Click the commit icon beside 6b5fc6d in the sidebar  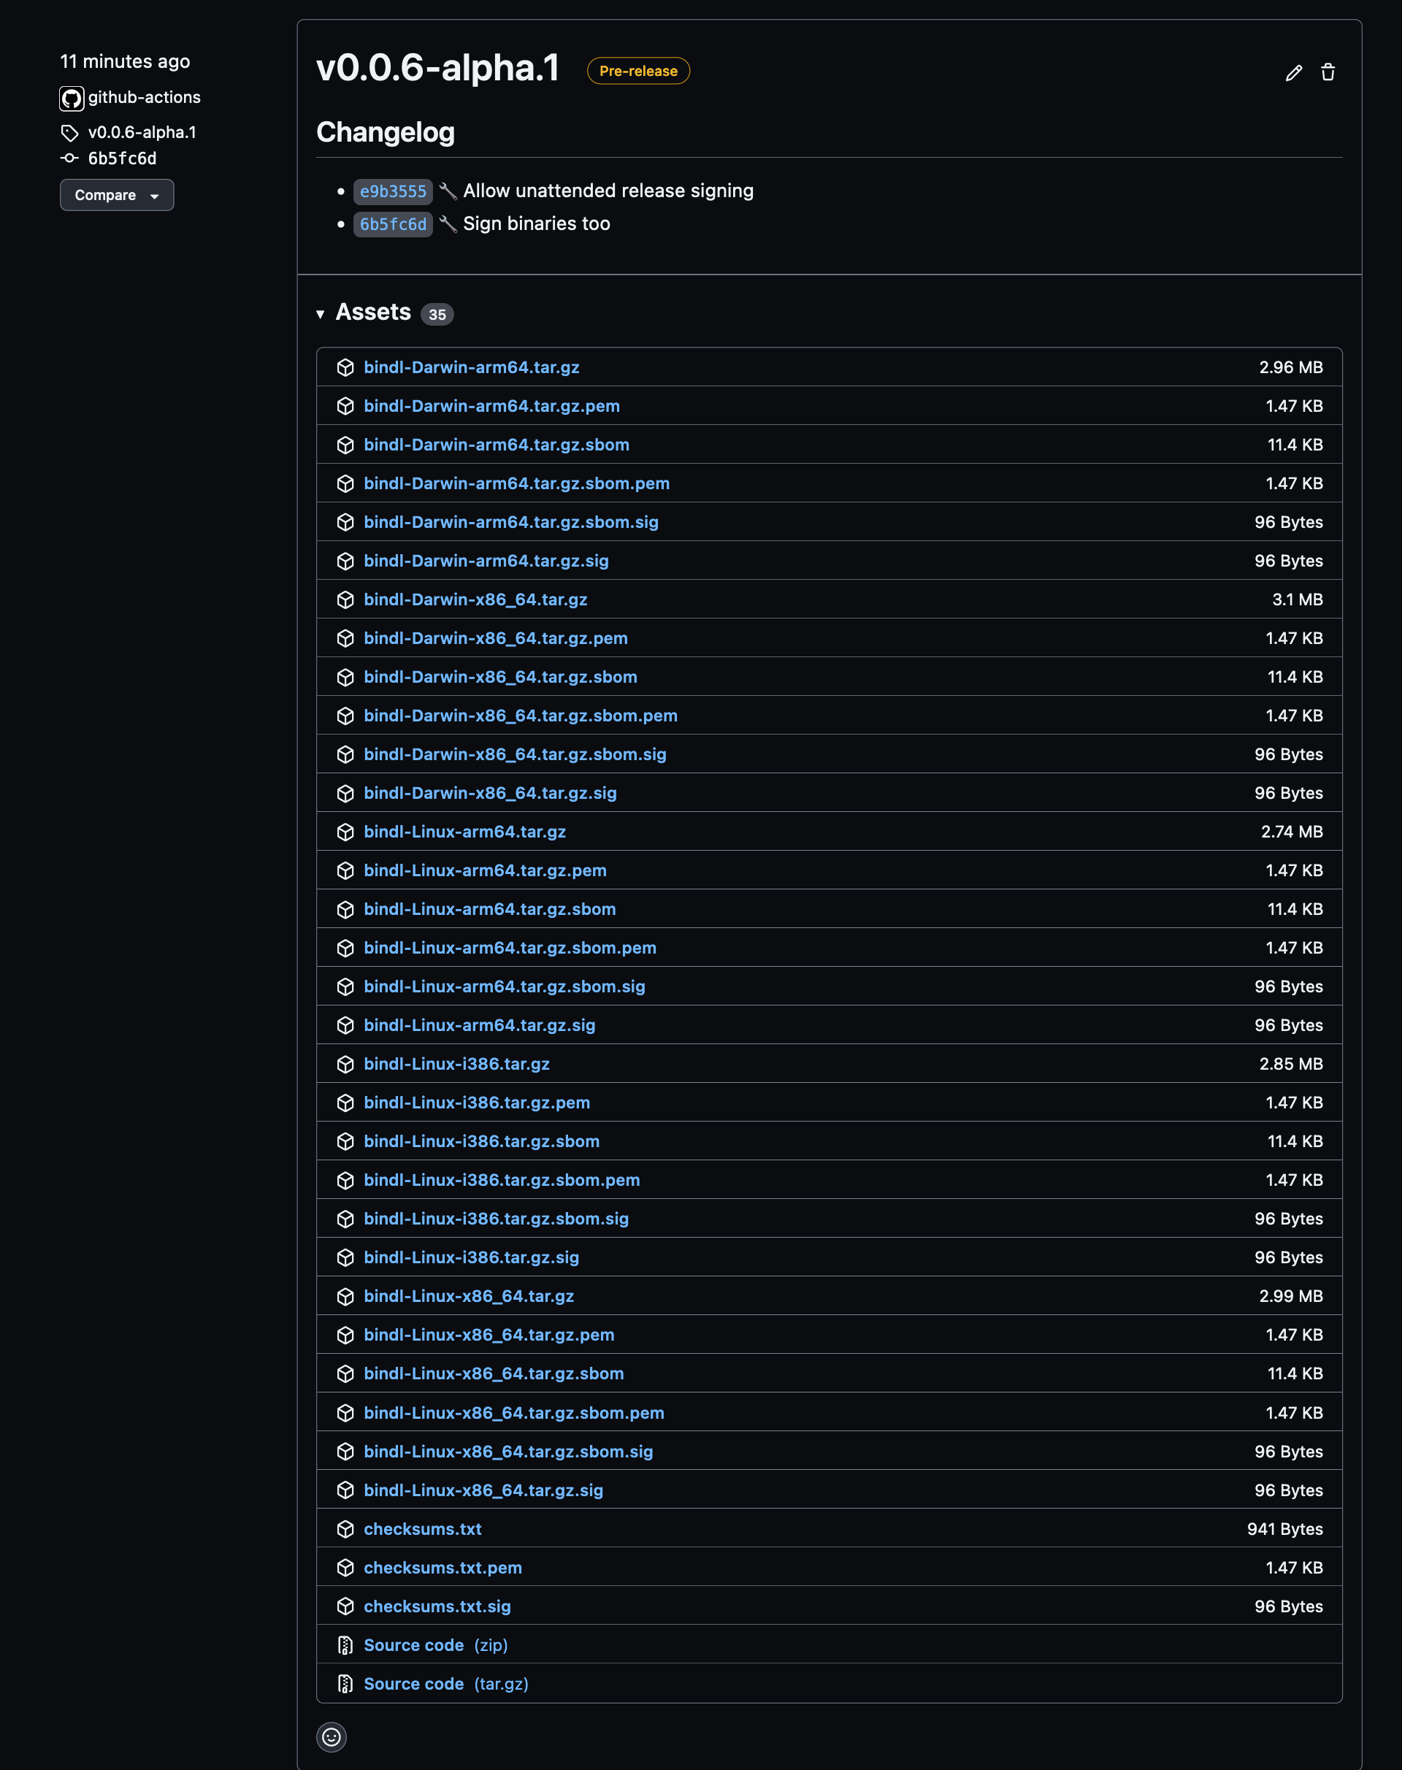70,158
